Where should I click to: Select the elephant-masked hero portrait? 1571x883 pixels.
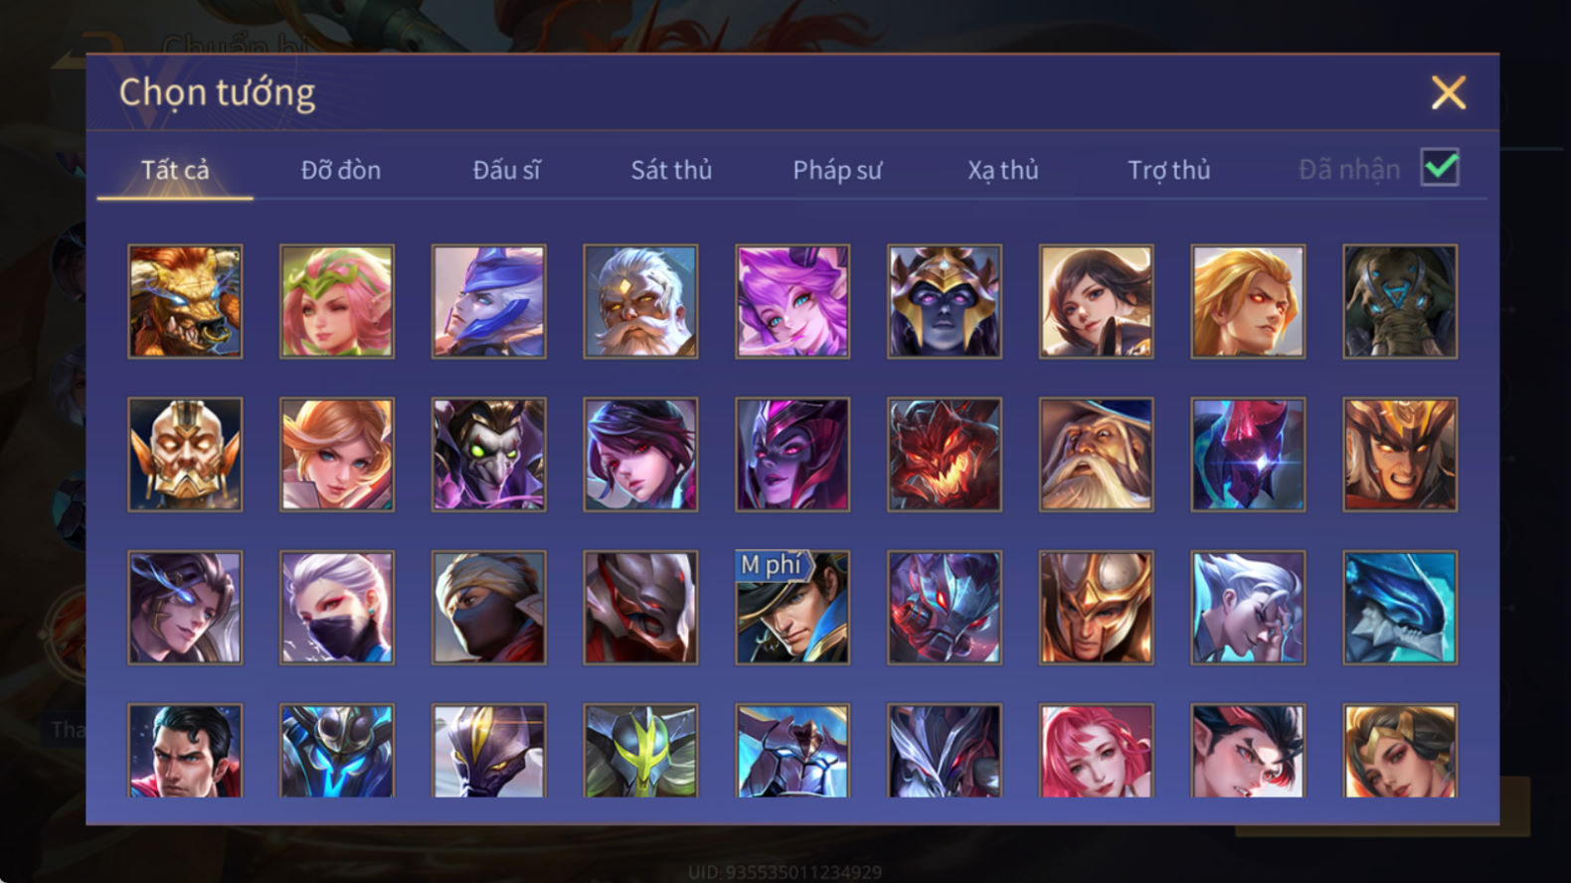click(x=1400, y=302)
